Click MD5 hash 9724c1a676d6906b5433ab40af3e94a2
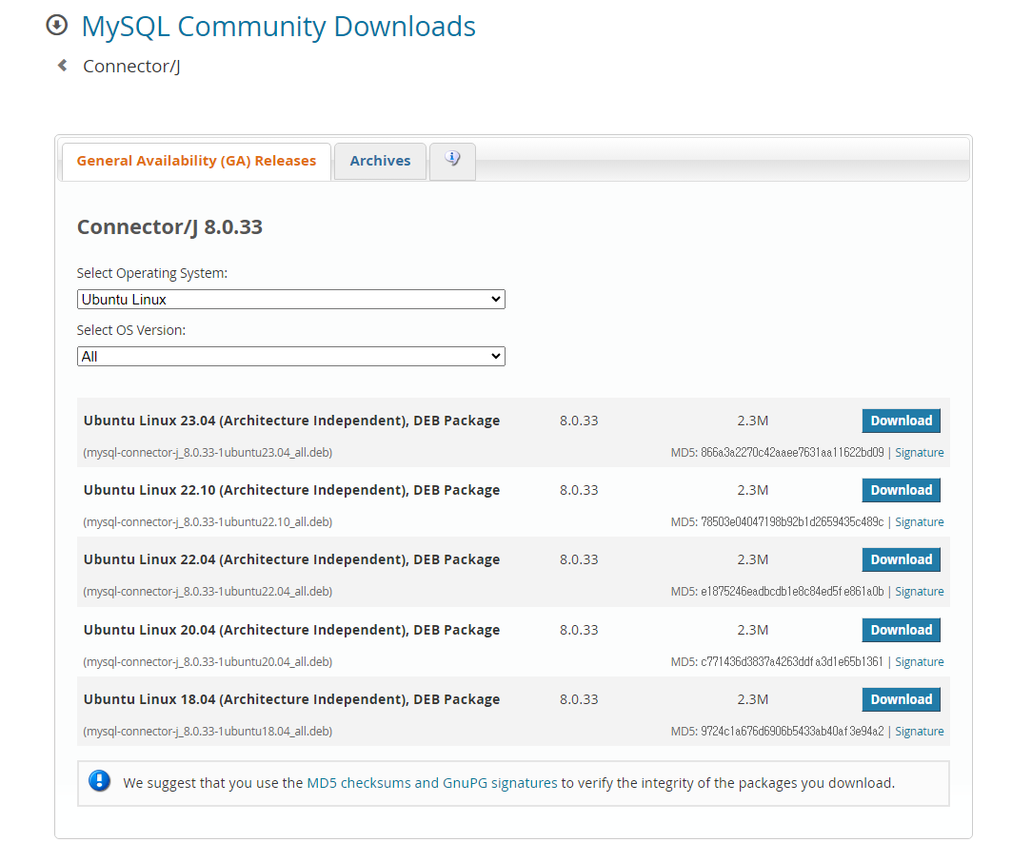Image resolution: width=1012 pixels, height=862 pixels. point(792,733)
